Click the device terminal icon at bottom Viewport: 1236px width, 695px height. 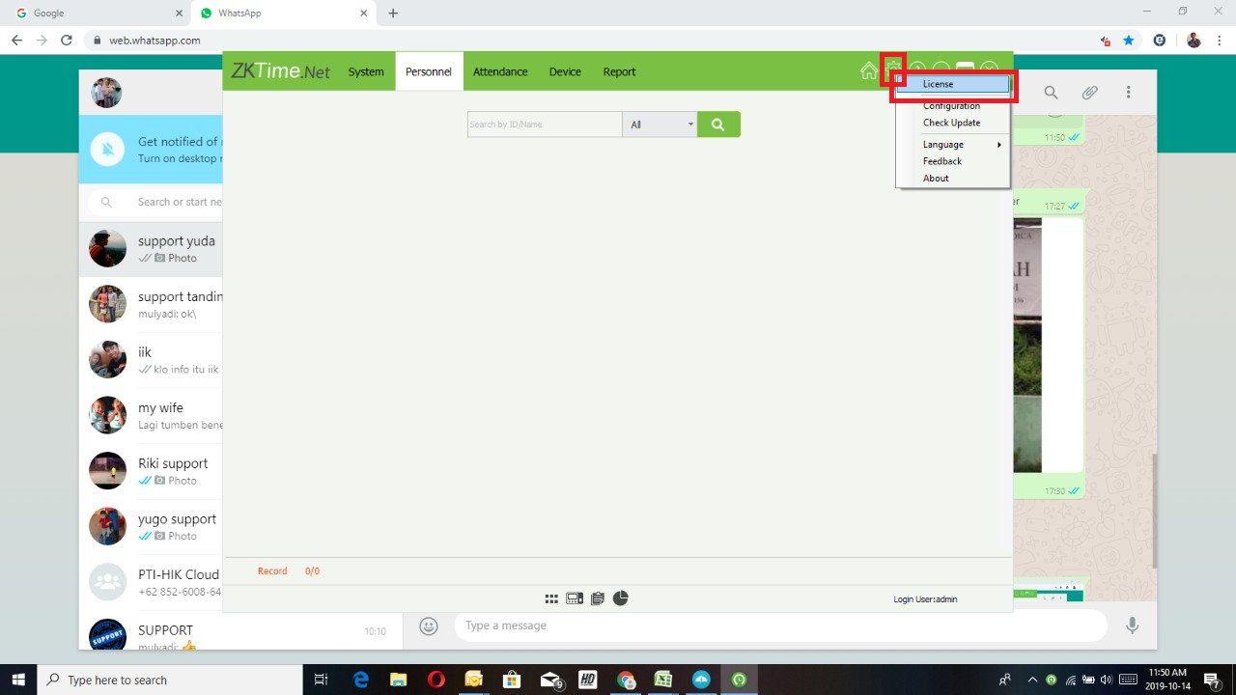[575, 598]
